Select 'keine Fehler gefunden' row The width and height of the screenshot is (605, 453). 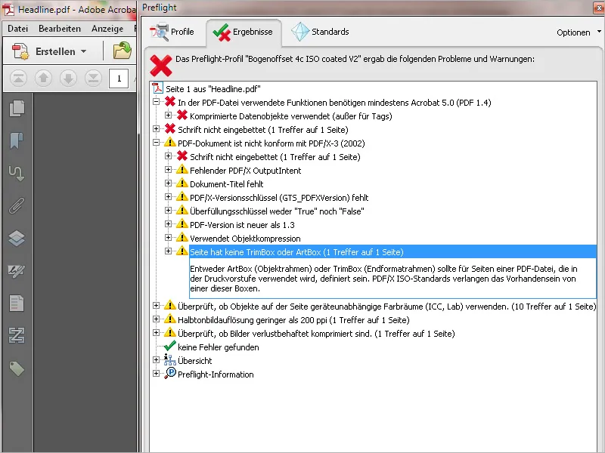pos(218,347)
